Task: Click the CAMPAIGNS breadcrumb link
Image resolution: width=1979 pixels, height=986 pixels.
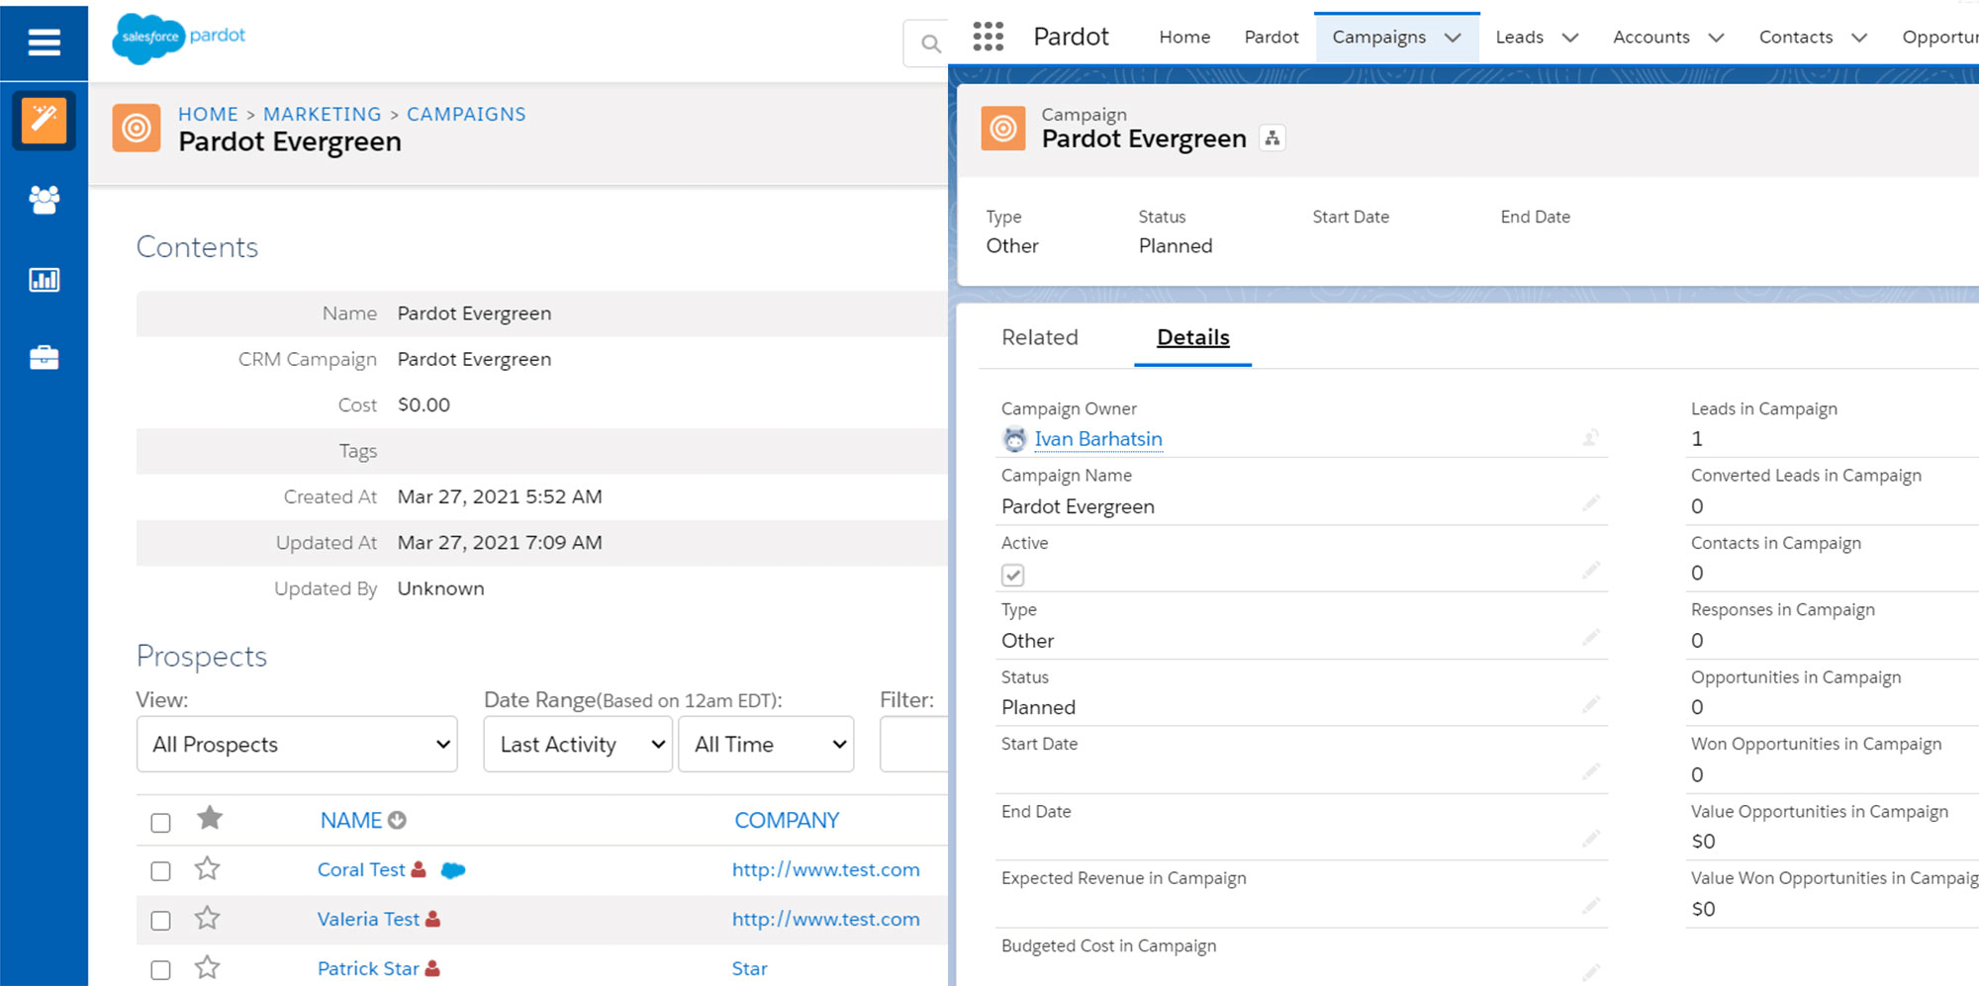Action: tap(466, 114)
